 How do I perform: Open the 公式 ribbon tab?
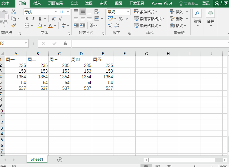pos(74,3)
